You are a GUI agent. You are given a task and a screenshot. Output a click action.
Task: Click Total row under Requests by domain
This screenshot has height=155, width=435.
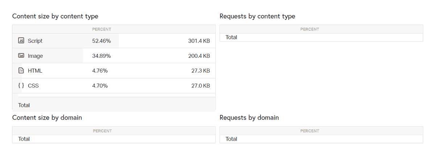tap(321, 139)
